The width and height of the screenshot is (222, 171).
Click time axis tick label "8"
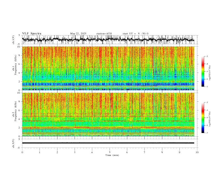click(162, 152)
